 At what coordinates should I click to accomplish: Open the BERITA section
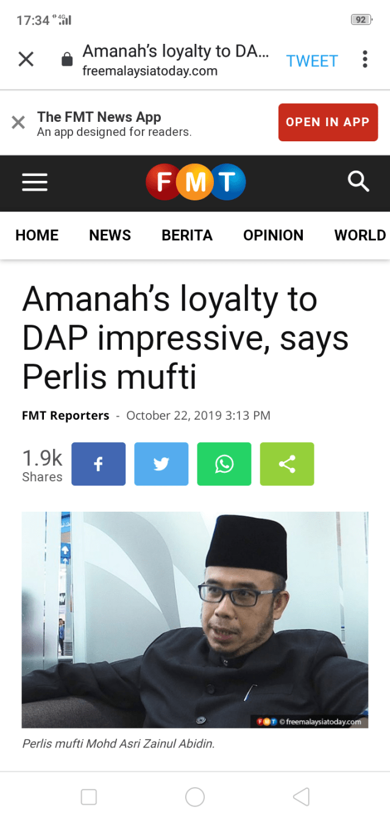pyautogui.click(x=187, y=235)
